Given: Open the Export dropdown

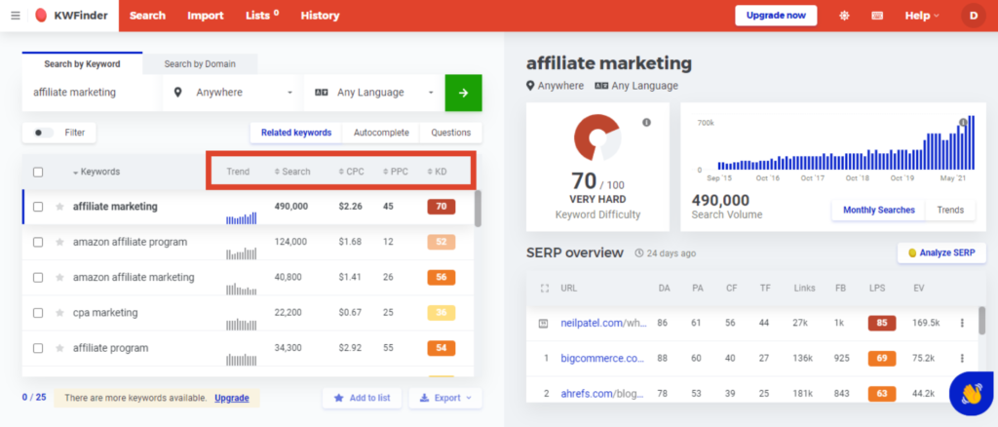Looking at the screenshot, I should (x=445, y=398).
